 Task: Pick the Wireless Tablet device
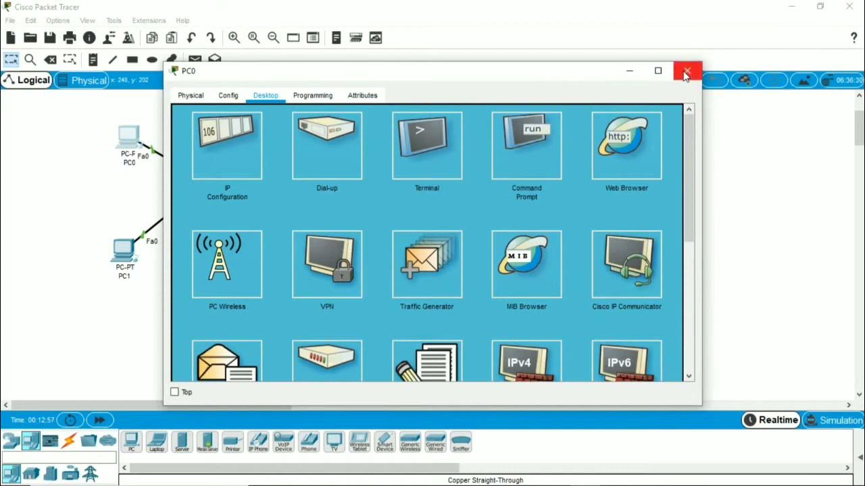point(360,442)
